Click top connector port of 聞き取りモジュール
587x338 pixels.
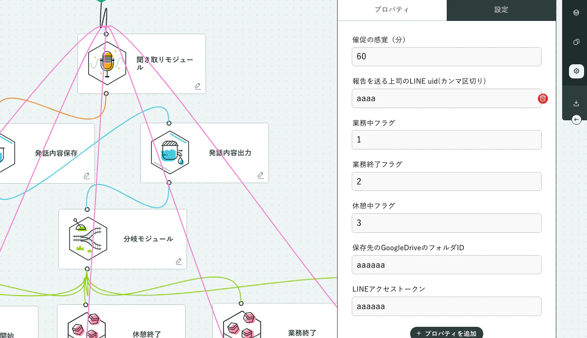click(x=106, y=34)
